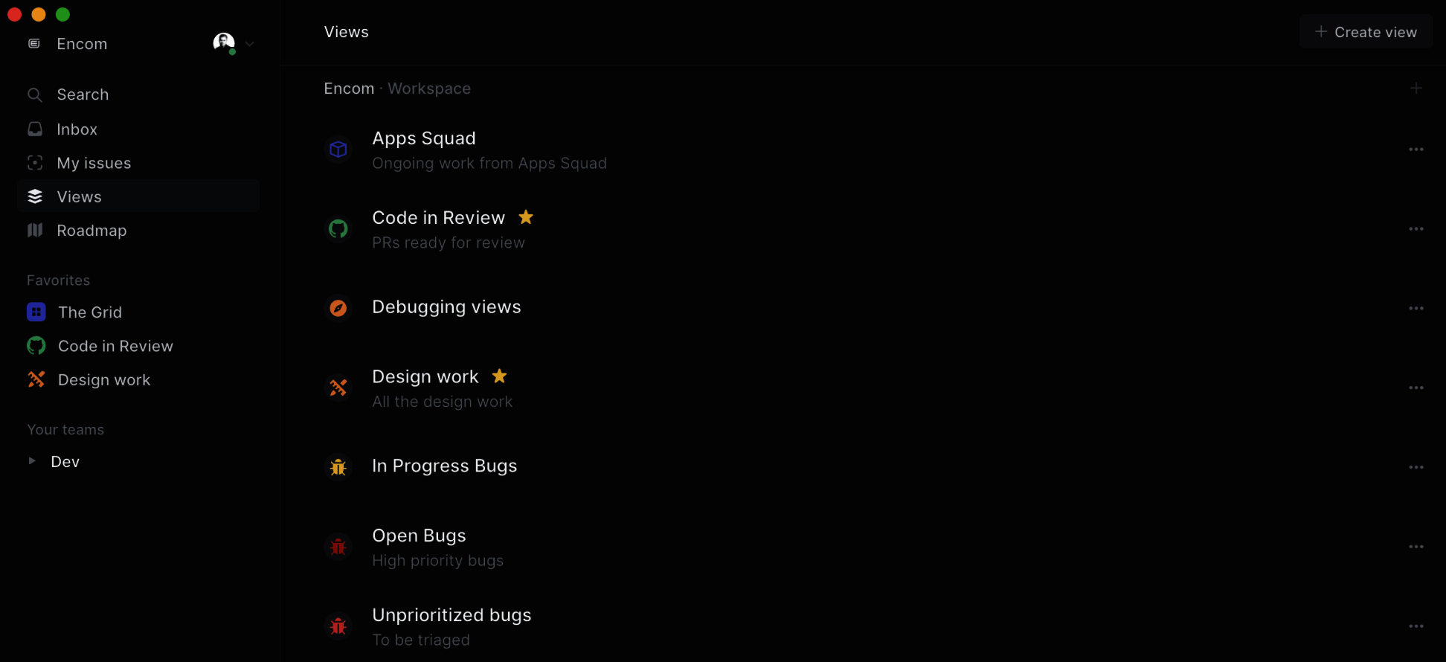Click The Grid favorite icon
Viewport: 1446px width, 662px height.
(36, 312)
